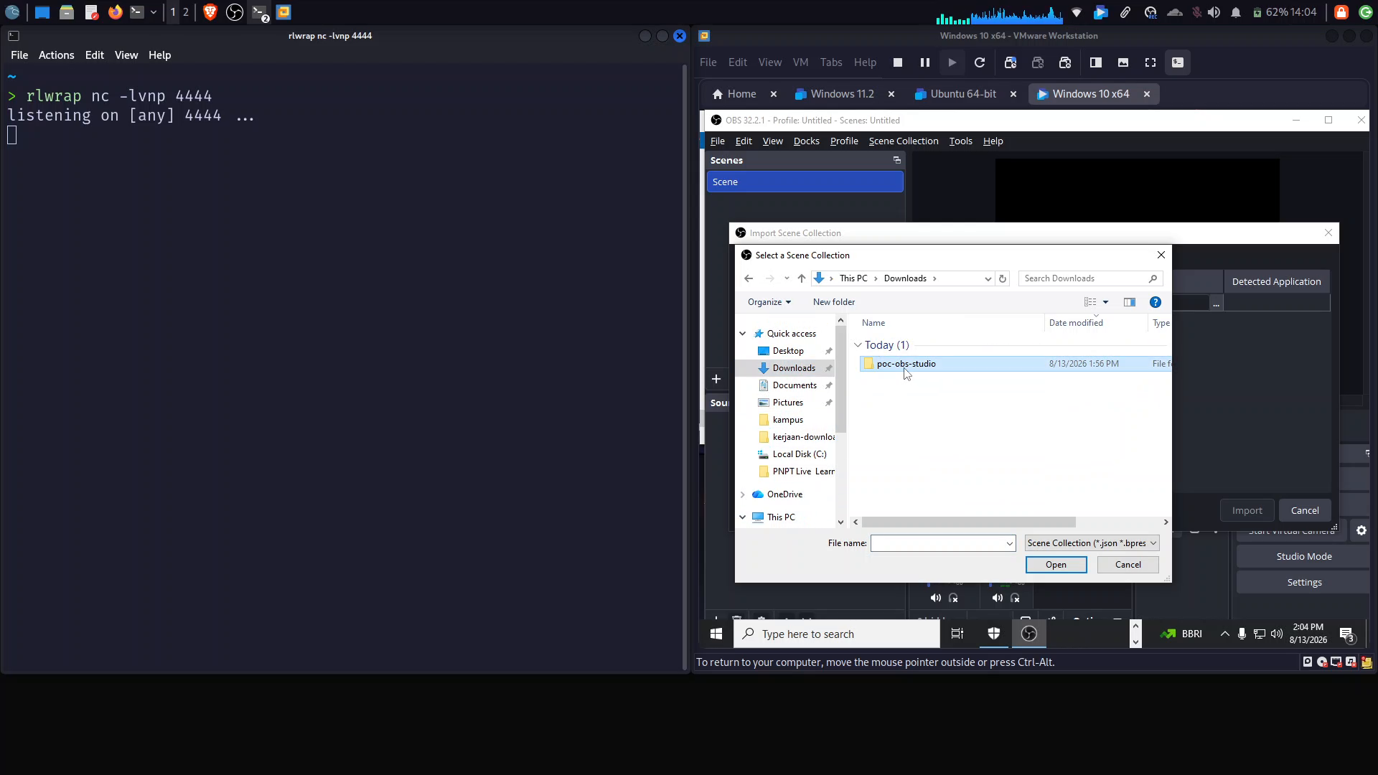Open Firefox from the Linux panel
This screenshot has height=775, width=1378.
point(115,12)
